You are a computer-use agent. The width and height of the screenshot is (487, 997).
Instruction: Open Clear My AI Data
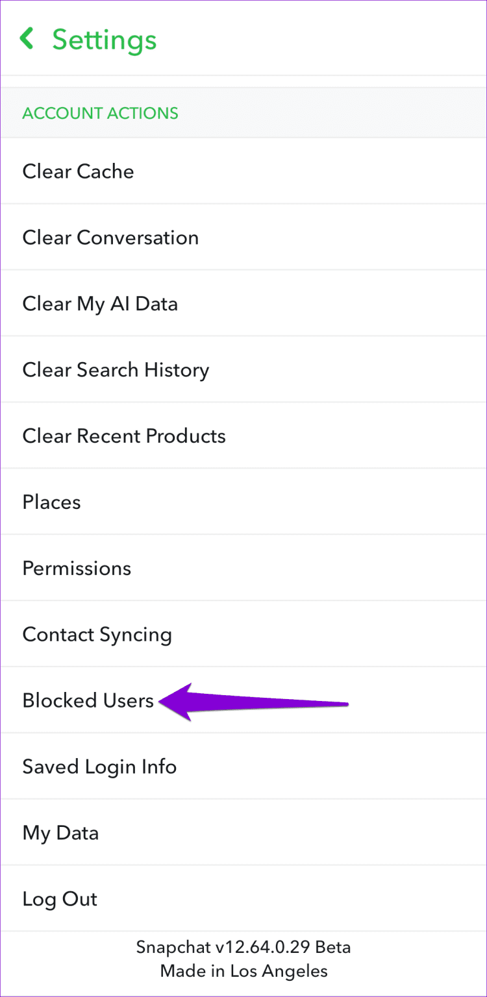pos(100,304)
